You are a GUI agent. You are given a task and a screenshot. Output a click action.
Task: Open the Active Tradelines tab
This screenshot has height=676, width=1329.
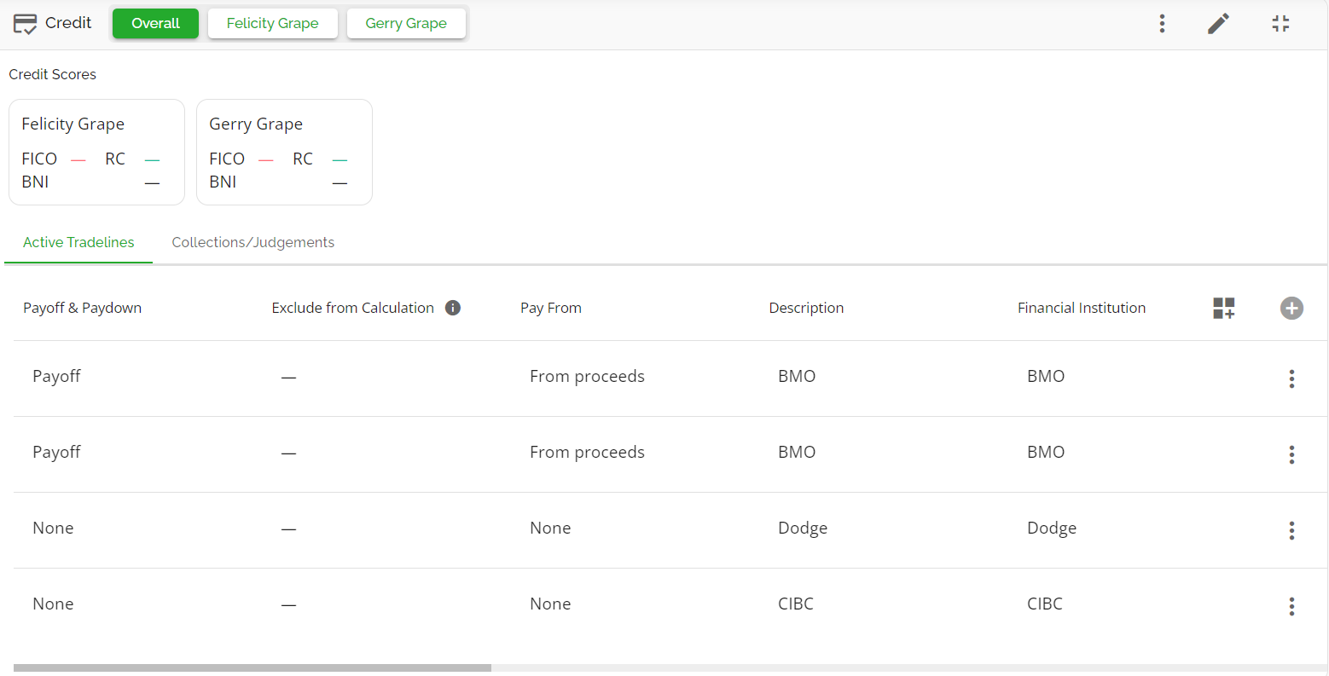[78, 242]
